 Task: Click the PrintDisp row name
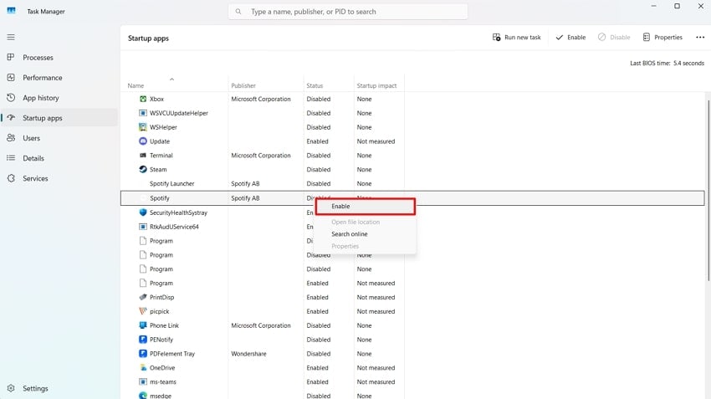[162, 297]
